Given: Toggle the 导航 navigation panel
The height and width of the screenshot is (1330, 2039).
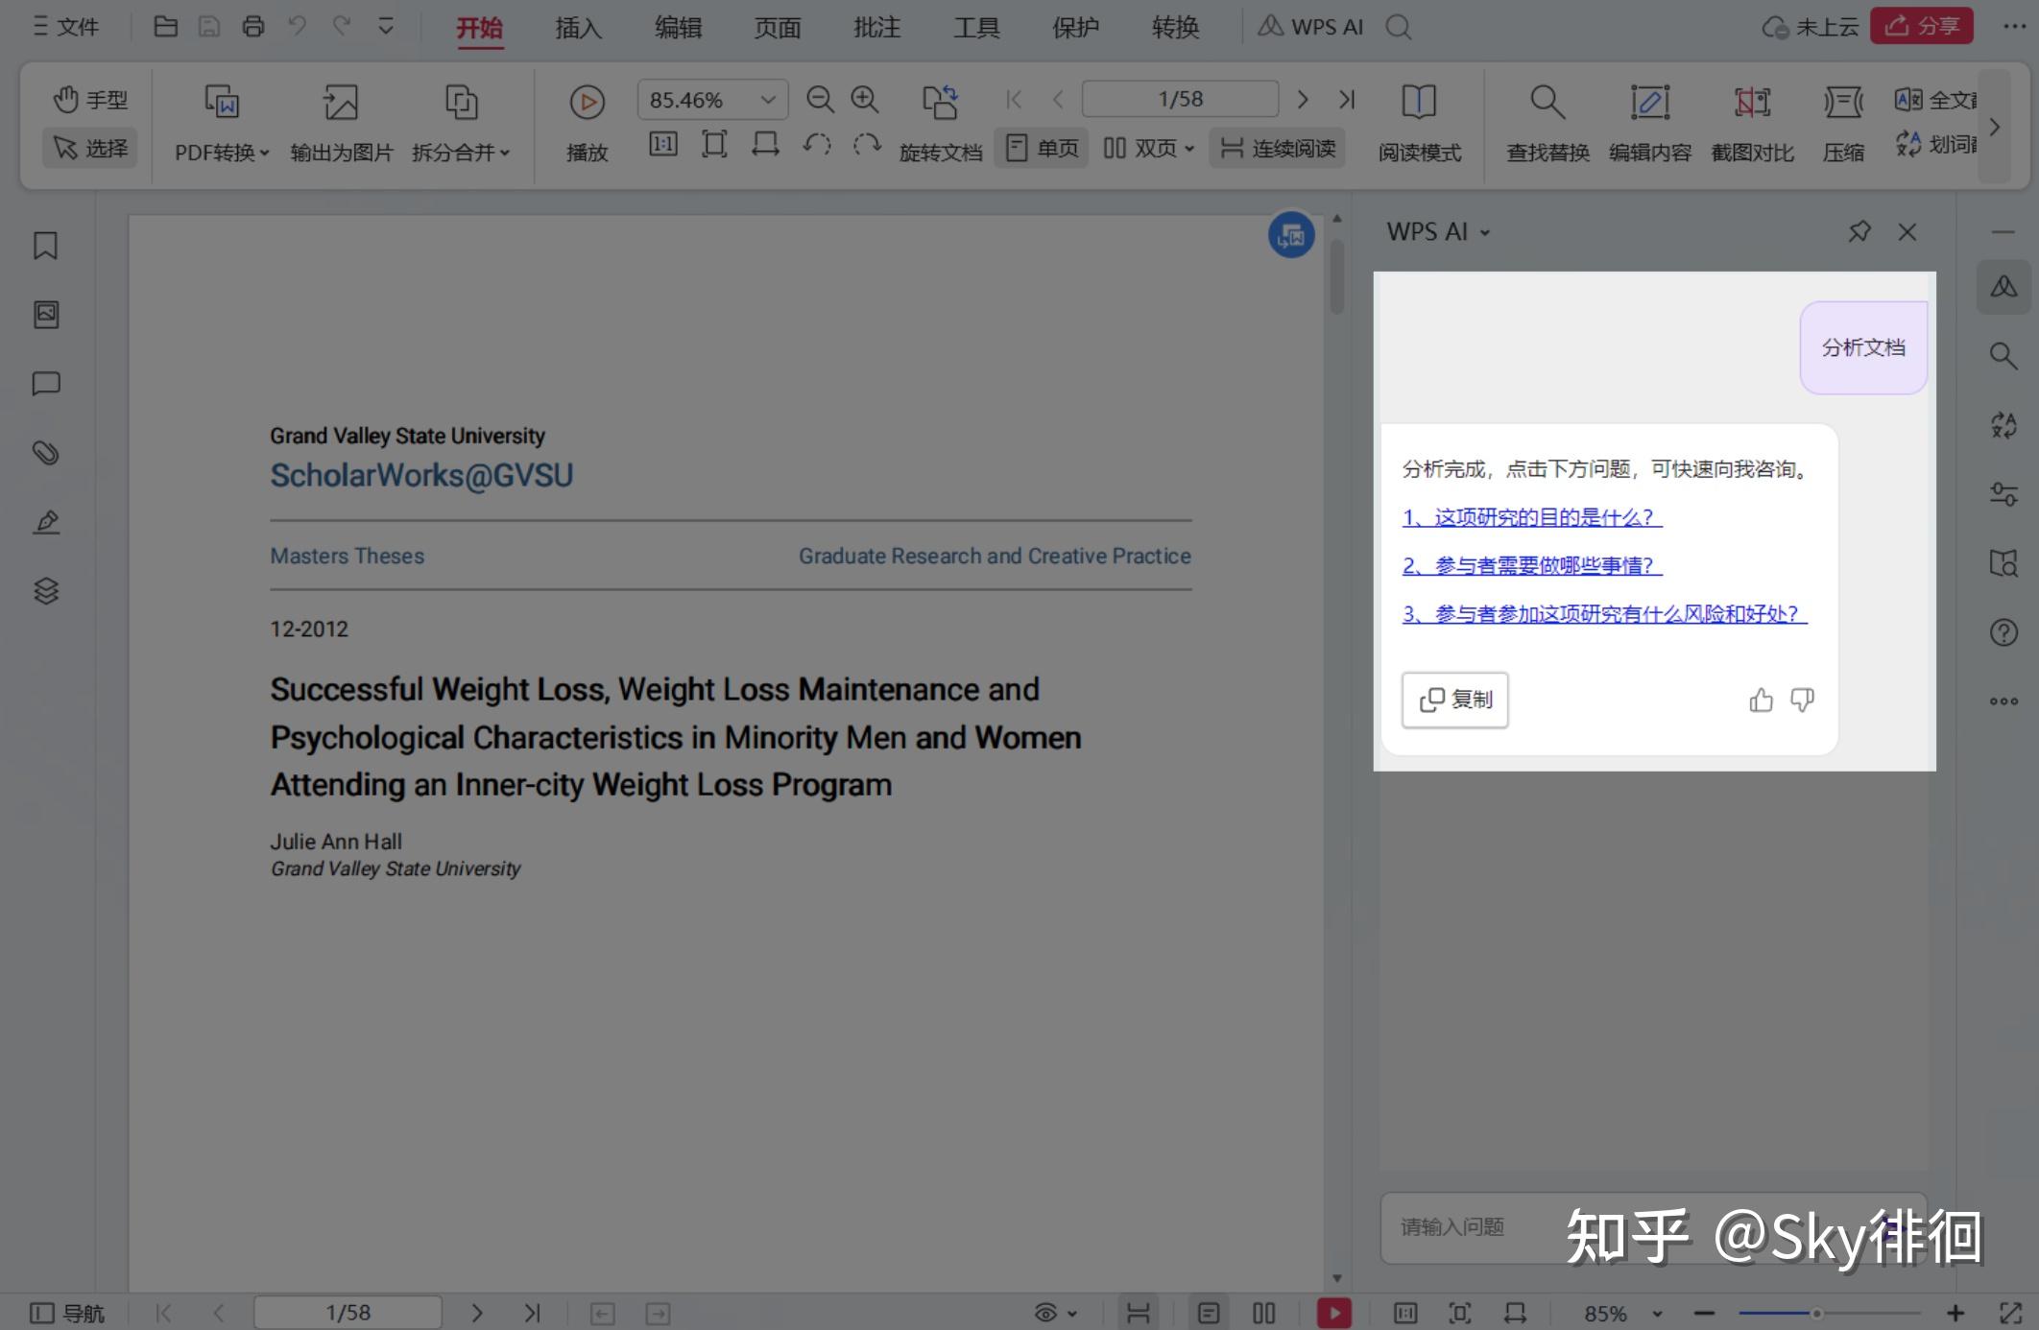Looking at the screenshot, I should tap(67, 1312).
